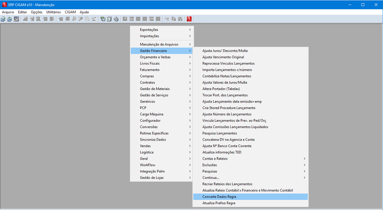Screen dimensions: 383x210
Task: Select Concatena DV na Agencia e Conta
Action: [x=250, y=140]
